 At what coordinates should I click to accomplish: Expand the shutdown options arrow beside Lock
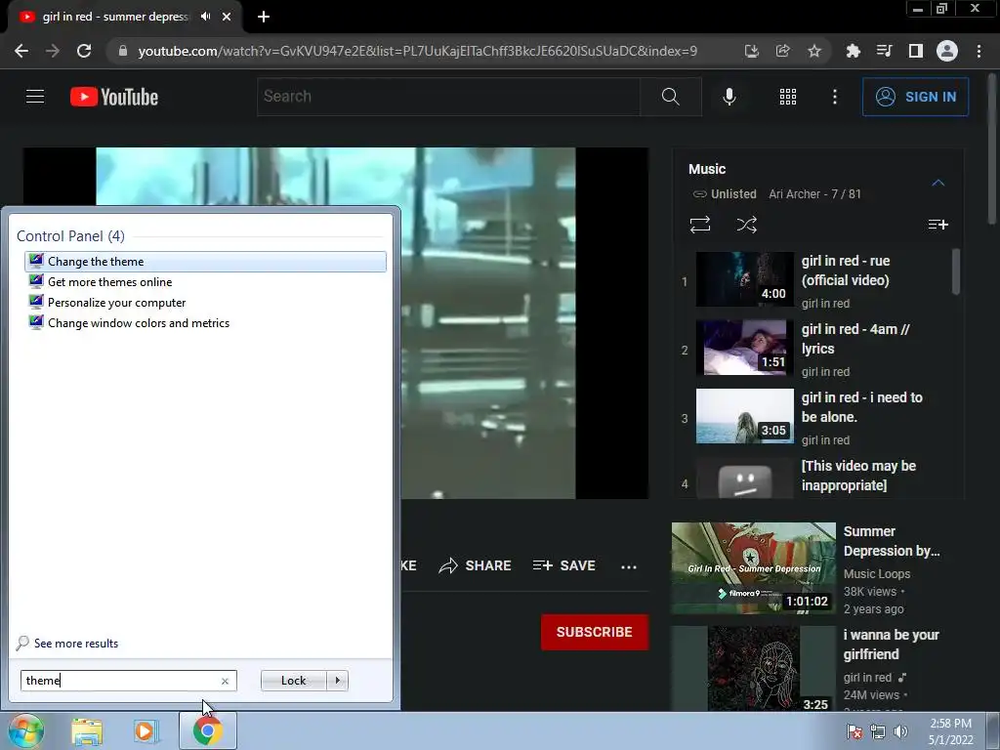click(x=337, y=681)
